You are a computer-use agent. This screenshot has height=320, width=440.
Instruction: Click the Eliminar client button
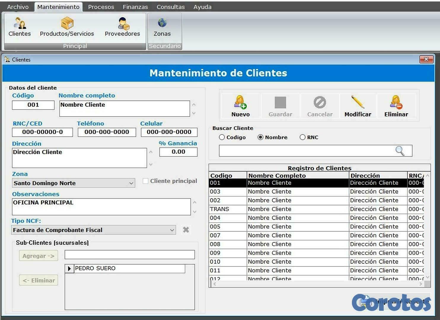click(x=396, y=106)
